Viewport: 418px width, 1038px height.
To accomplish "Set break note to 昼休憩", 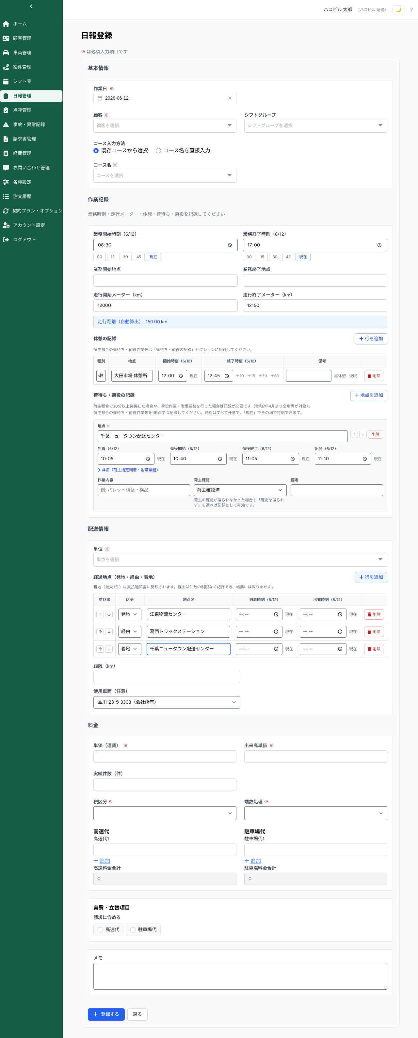I will coord(340,376).
